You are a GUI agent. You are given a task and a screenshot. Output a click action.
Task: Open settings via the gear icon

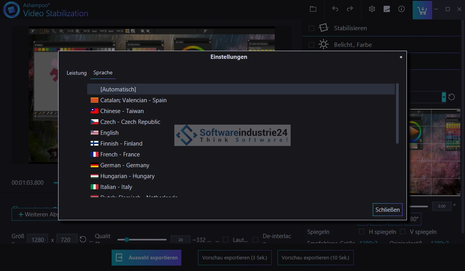point(372,9)
